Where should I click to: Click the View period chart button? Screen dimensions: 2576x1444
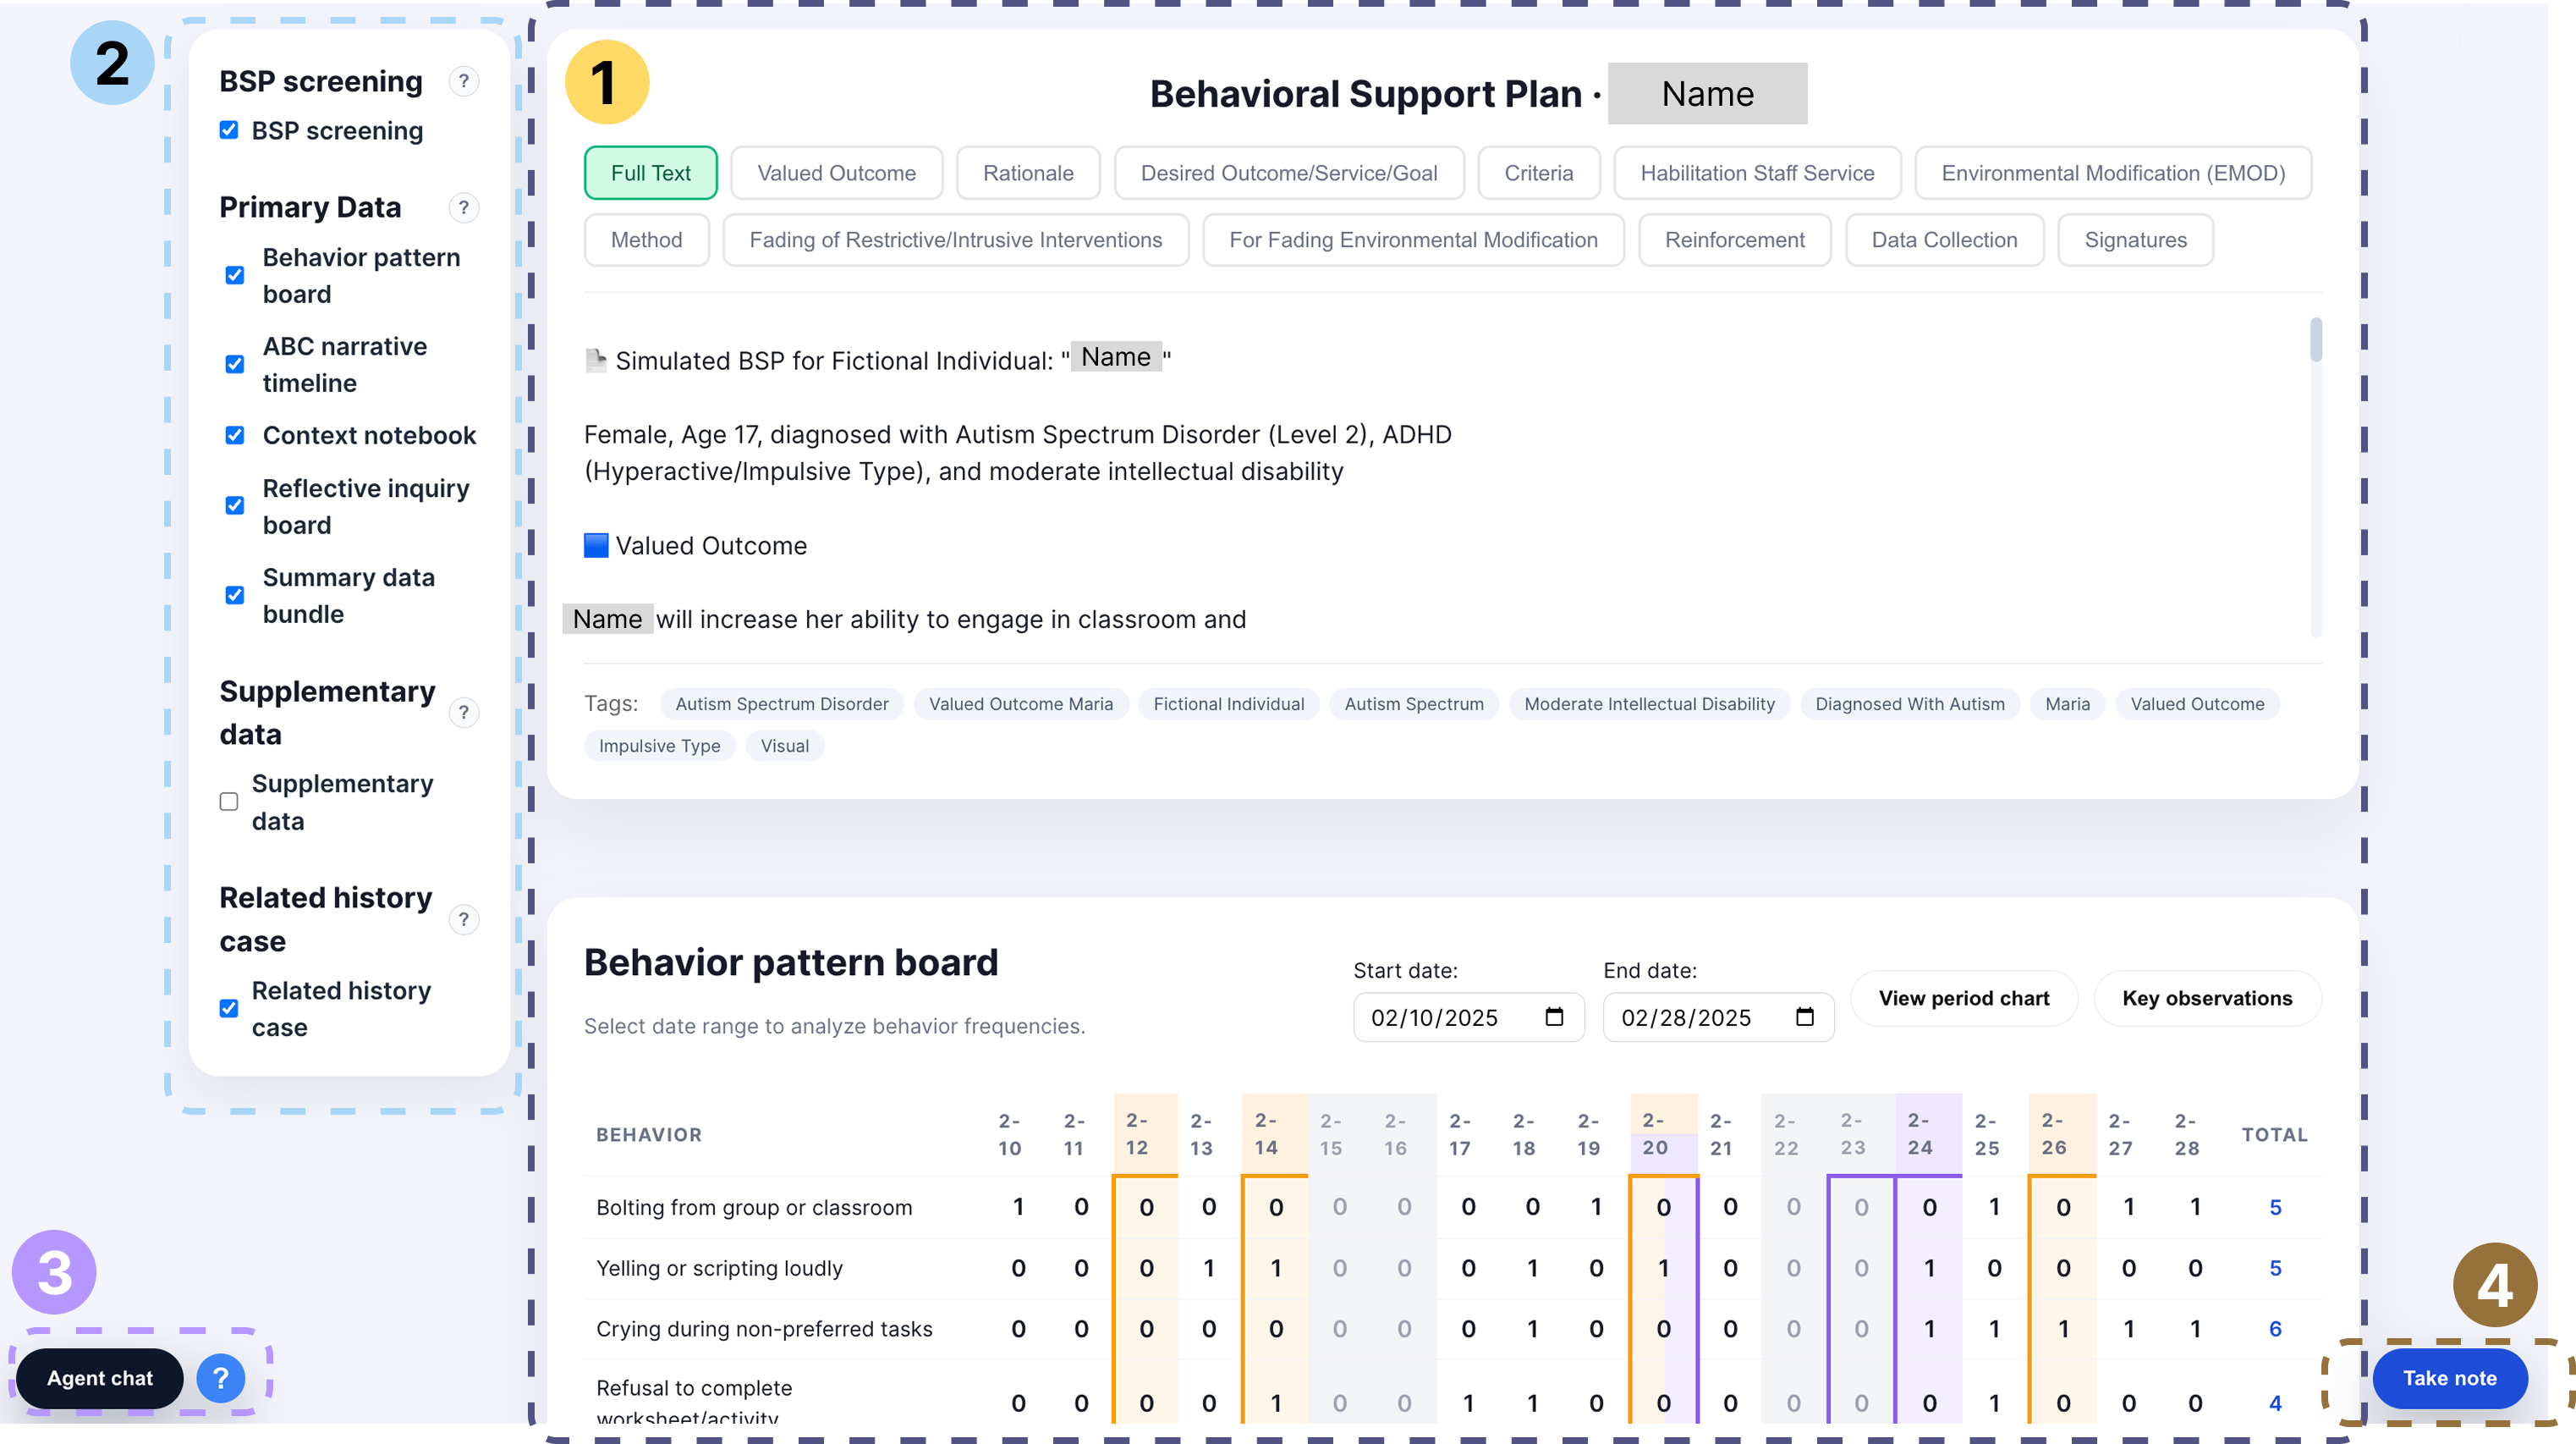[x=1963, y=998]
